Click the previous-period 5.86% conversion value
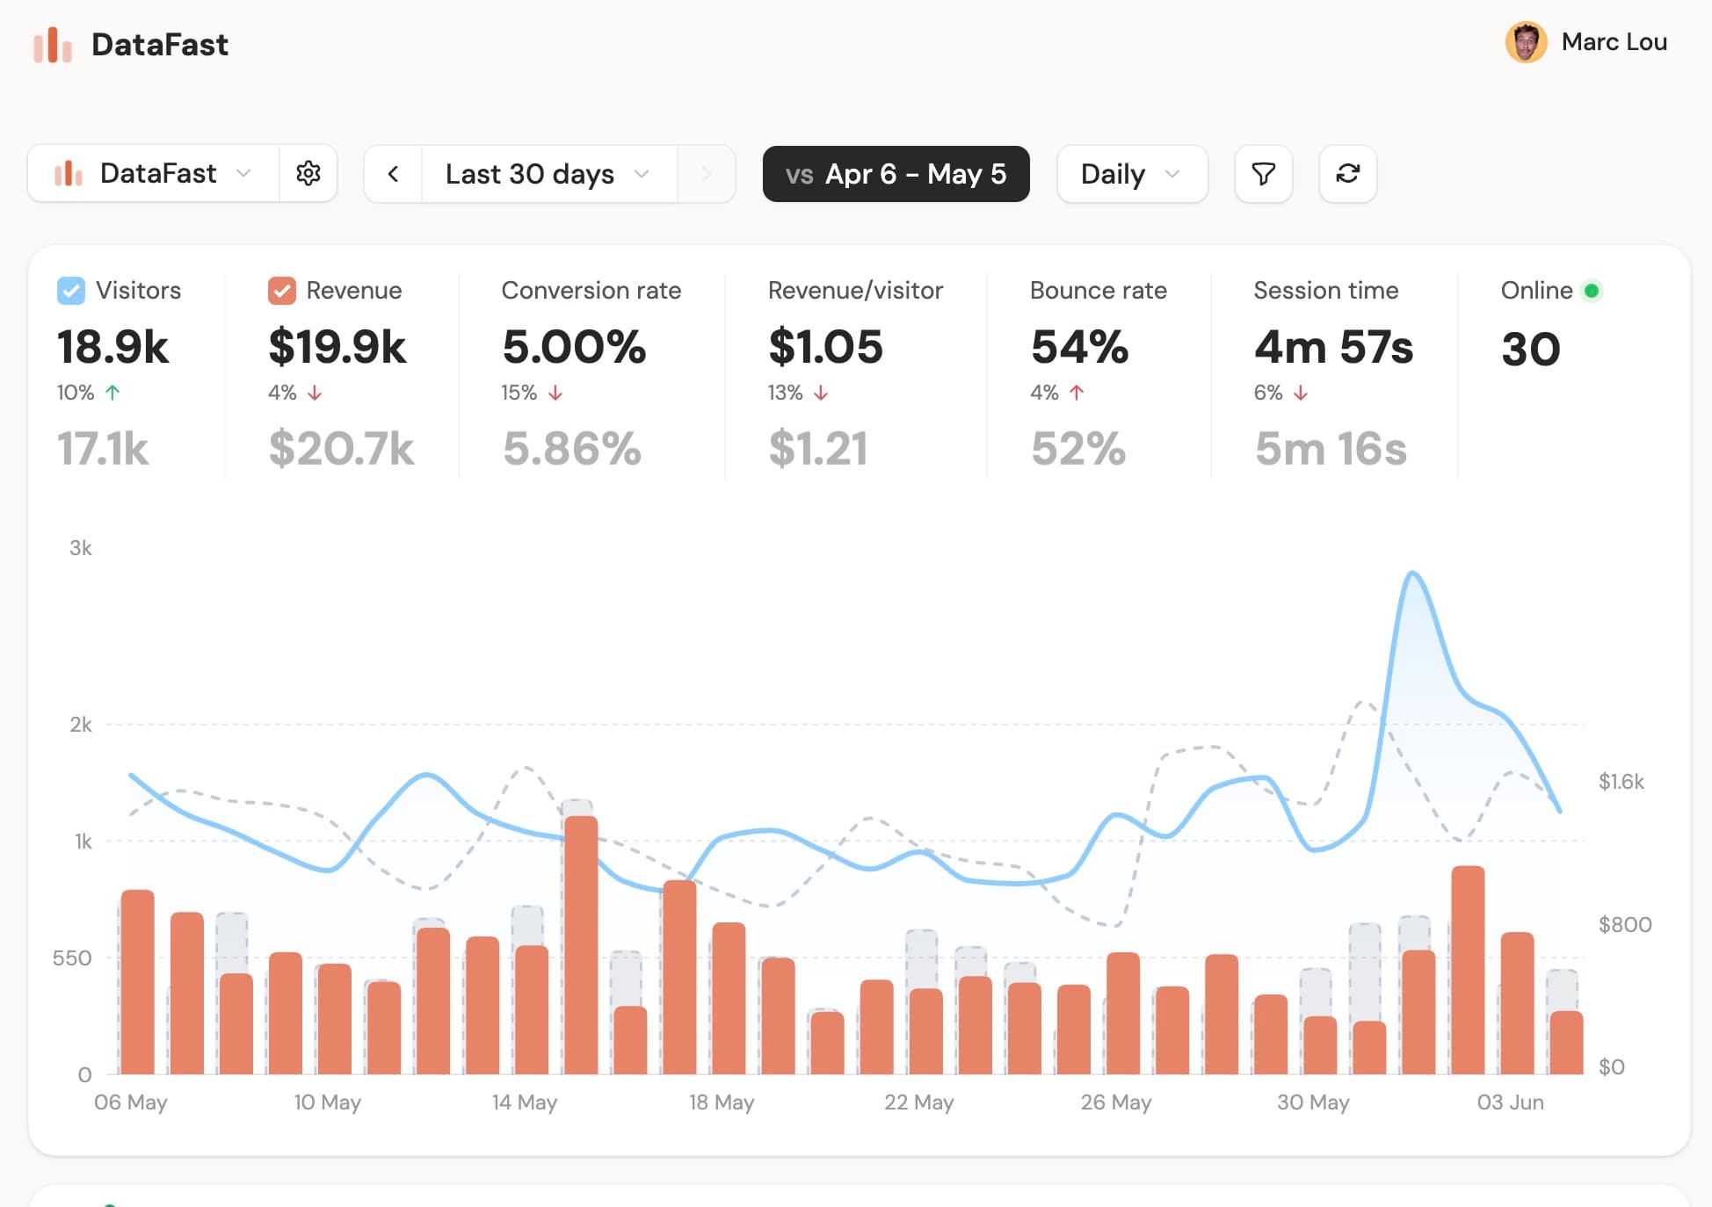The width and height of the screenshot is (1712, 1207). (572, 449)
